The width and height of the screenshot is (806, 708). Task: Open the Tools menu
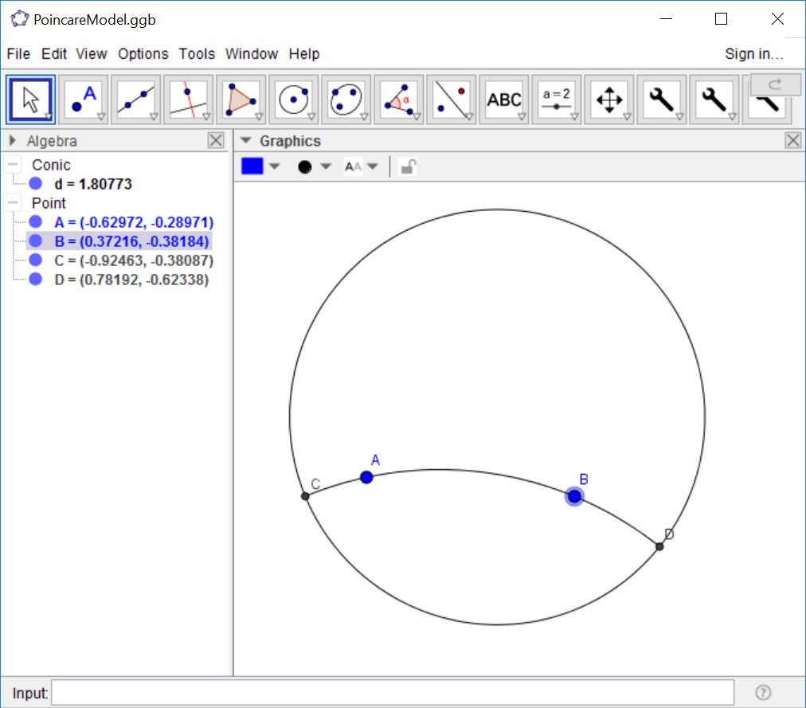point(197,54)
